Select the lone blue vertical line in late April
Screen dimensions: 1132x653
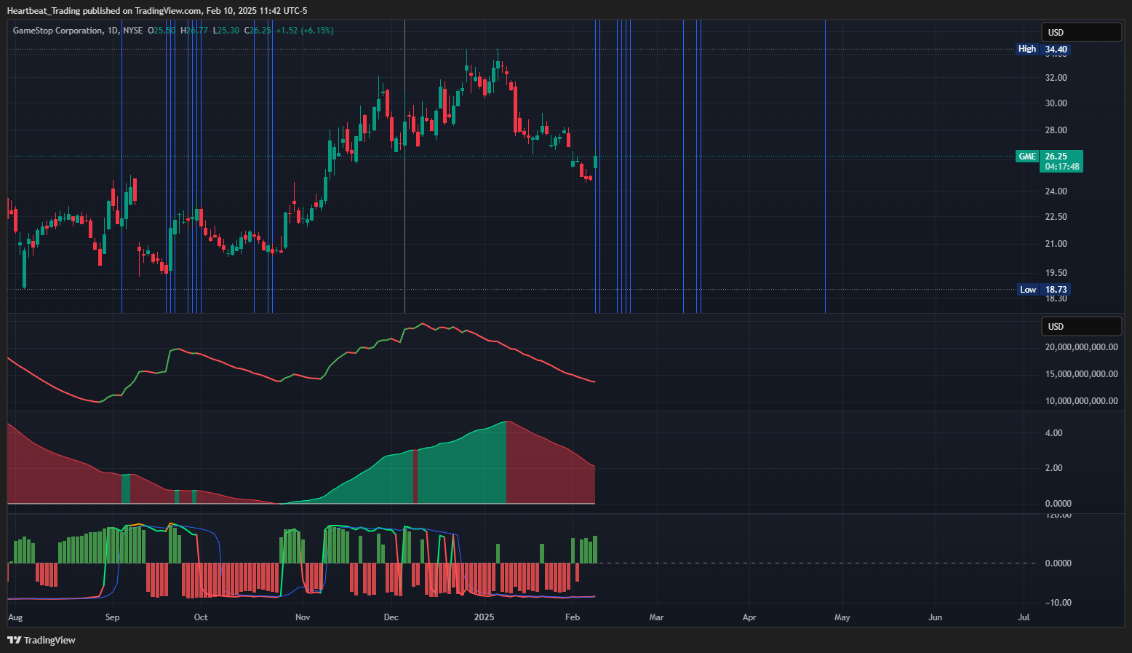(825, 166)
